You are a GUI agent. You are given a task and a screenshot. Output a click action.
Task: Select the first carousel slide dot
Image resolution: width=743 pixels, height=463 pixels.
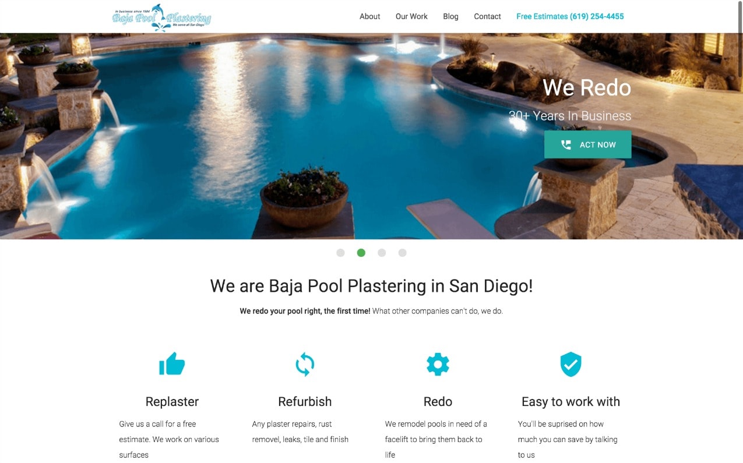(340, 253)
